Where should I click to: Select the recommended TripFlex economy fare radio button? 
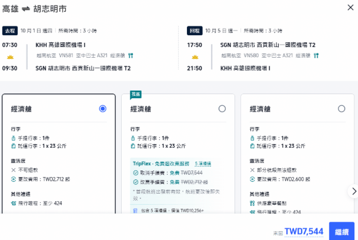[x=222, y=109]
